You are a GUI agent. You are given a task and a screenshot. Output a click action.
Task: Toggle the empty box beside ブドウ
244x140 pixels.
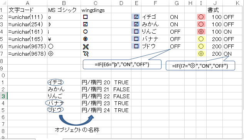136,46
